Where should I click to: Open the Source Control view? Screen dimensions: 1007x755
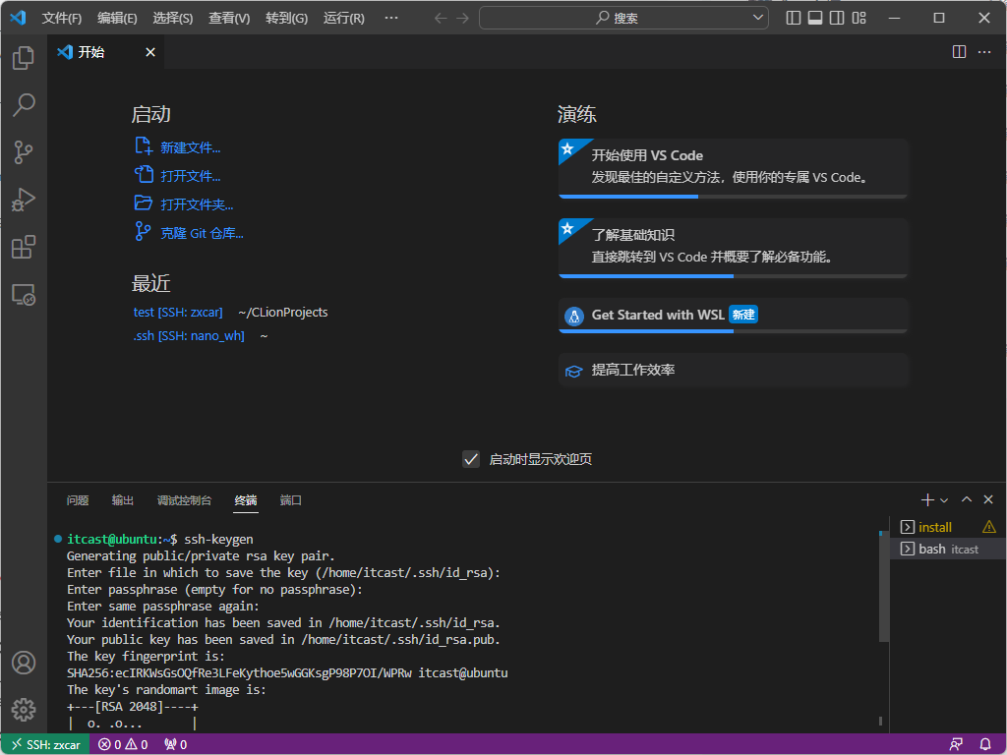tap(24, 152)
